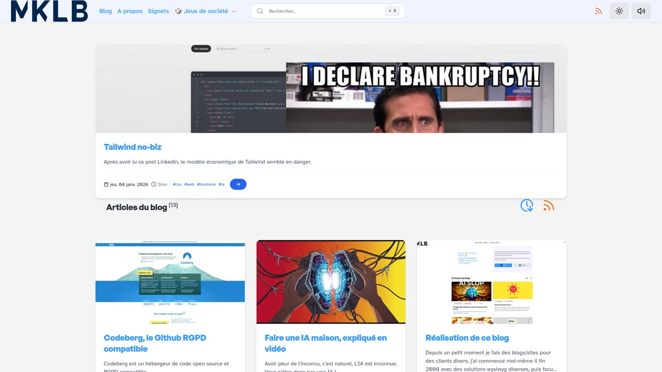Screen dimensions: 662x372
Task: Open the Réalisation de ce blog title
Action: 467,338
